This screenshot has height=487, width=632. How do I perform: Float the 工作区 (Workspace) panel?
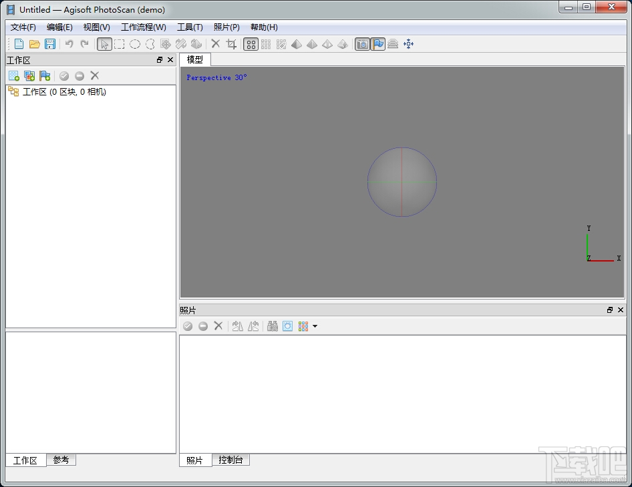(x=160, y=59)
